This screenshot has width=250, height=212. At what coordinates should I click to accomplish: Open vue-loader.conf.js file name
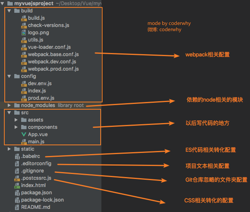coord(50,47)
